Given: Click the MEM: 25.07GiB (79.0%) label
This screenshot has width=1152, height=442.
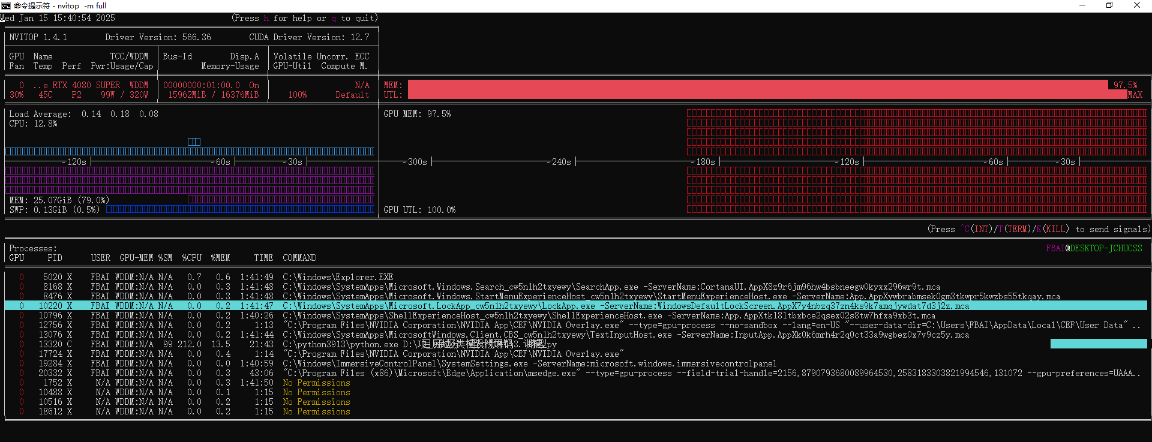Looking at the screenshot, I should (59, 200).
